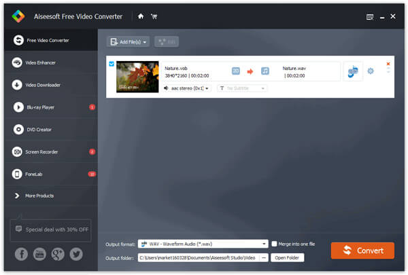The image size is (408, 275).
Task: Click the Blu-ray Player red notification badge
Action: pos(92,107)
